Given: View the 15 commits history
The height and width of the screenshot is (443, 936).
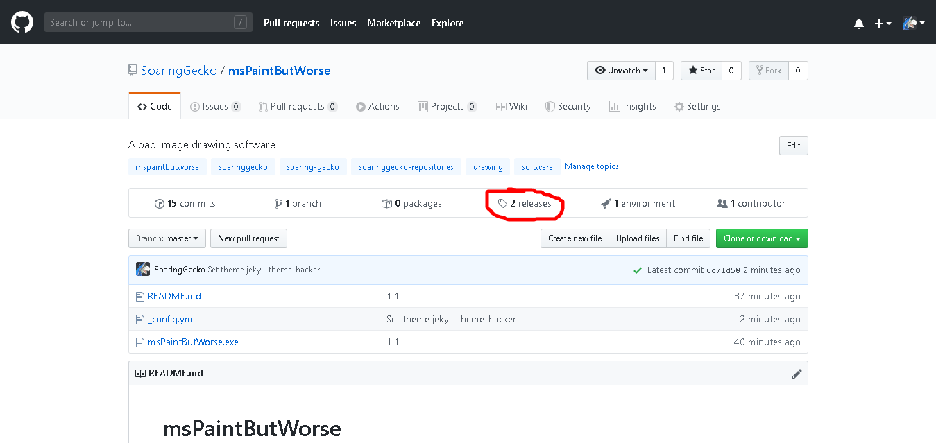Looking at the screenshot, I should tap(185, 203).
